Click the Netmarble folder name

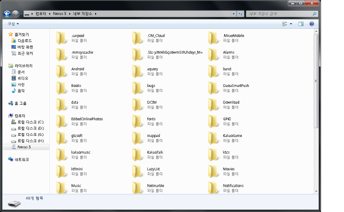click(x=155, y=186)
